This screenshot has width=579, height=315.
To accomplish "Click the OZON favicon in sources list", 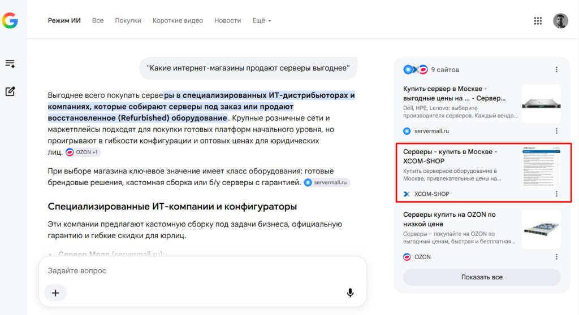I will click(x=407, y=257).
